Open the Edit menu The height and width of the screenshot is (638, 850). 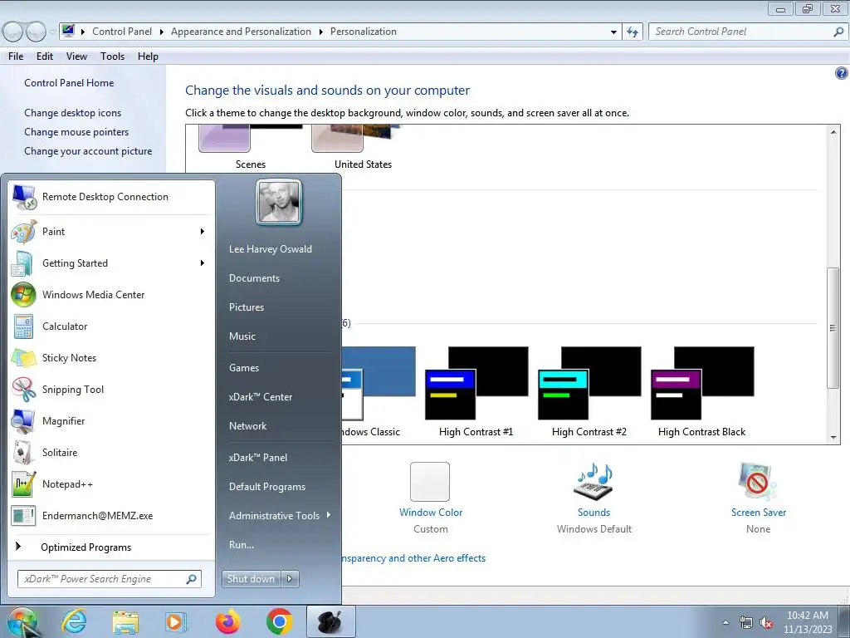[x=45, y=56]
